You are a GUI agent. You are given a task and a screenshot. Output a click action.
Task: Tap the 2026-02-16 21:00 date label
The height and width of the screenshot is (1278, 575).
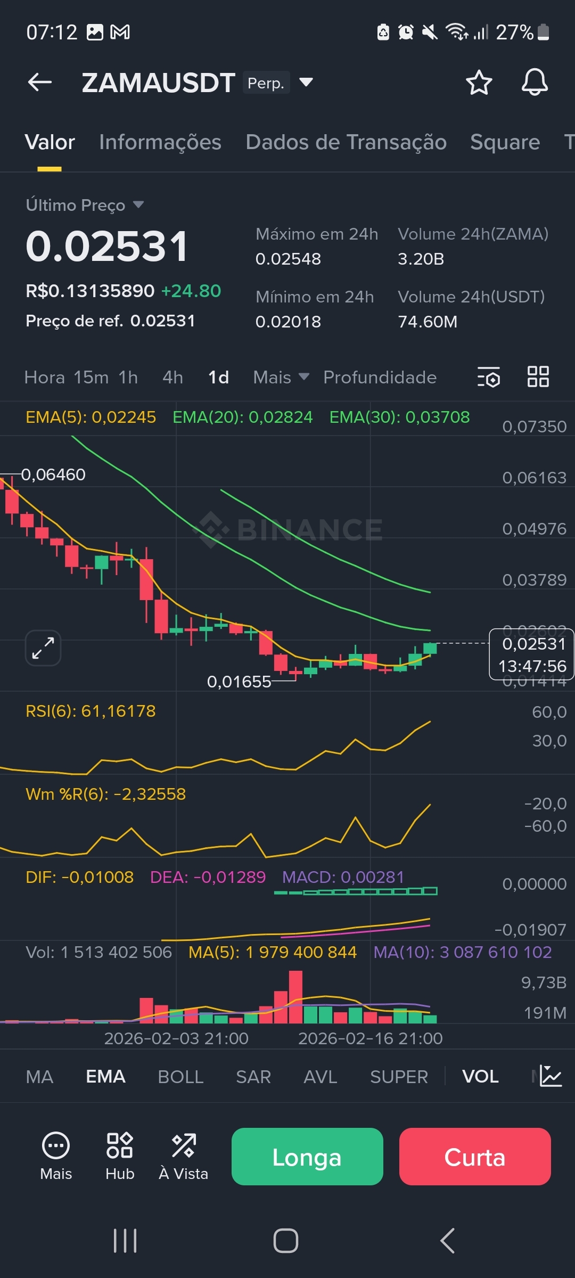(x=370, y=1038)
